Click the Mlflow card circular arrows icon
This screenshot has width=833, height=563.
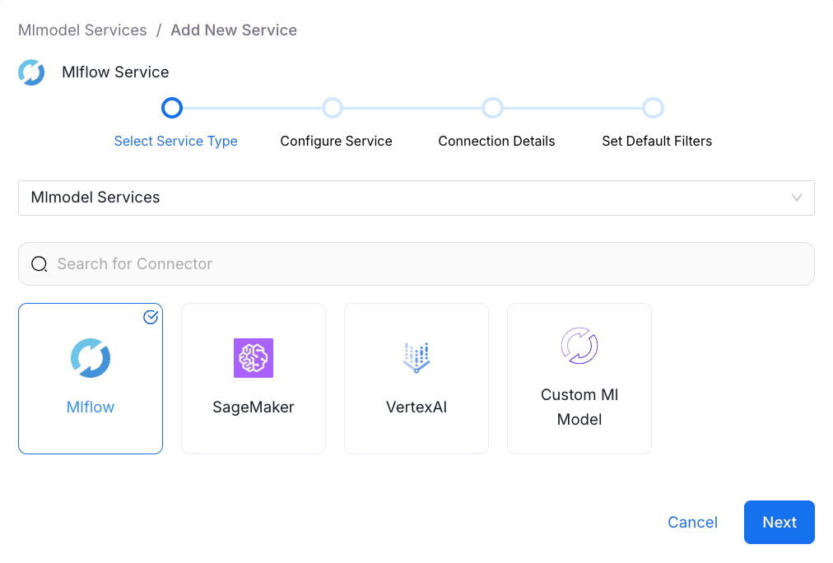click(x=91, y=358)
